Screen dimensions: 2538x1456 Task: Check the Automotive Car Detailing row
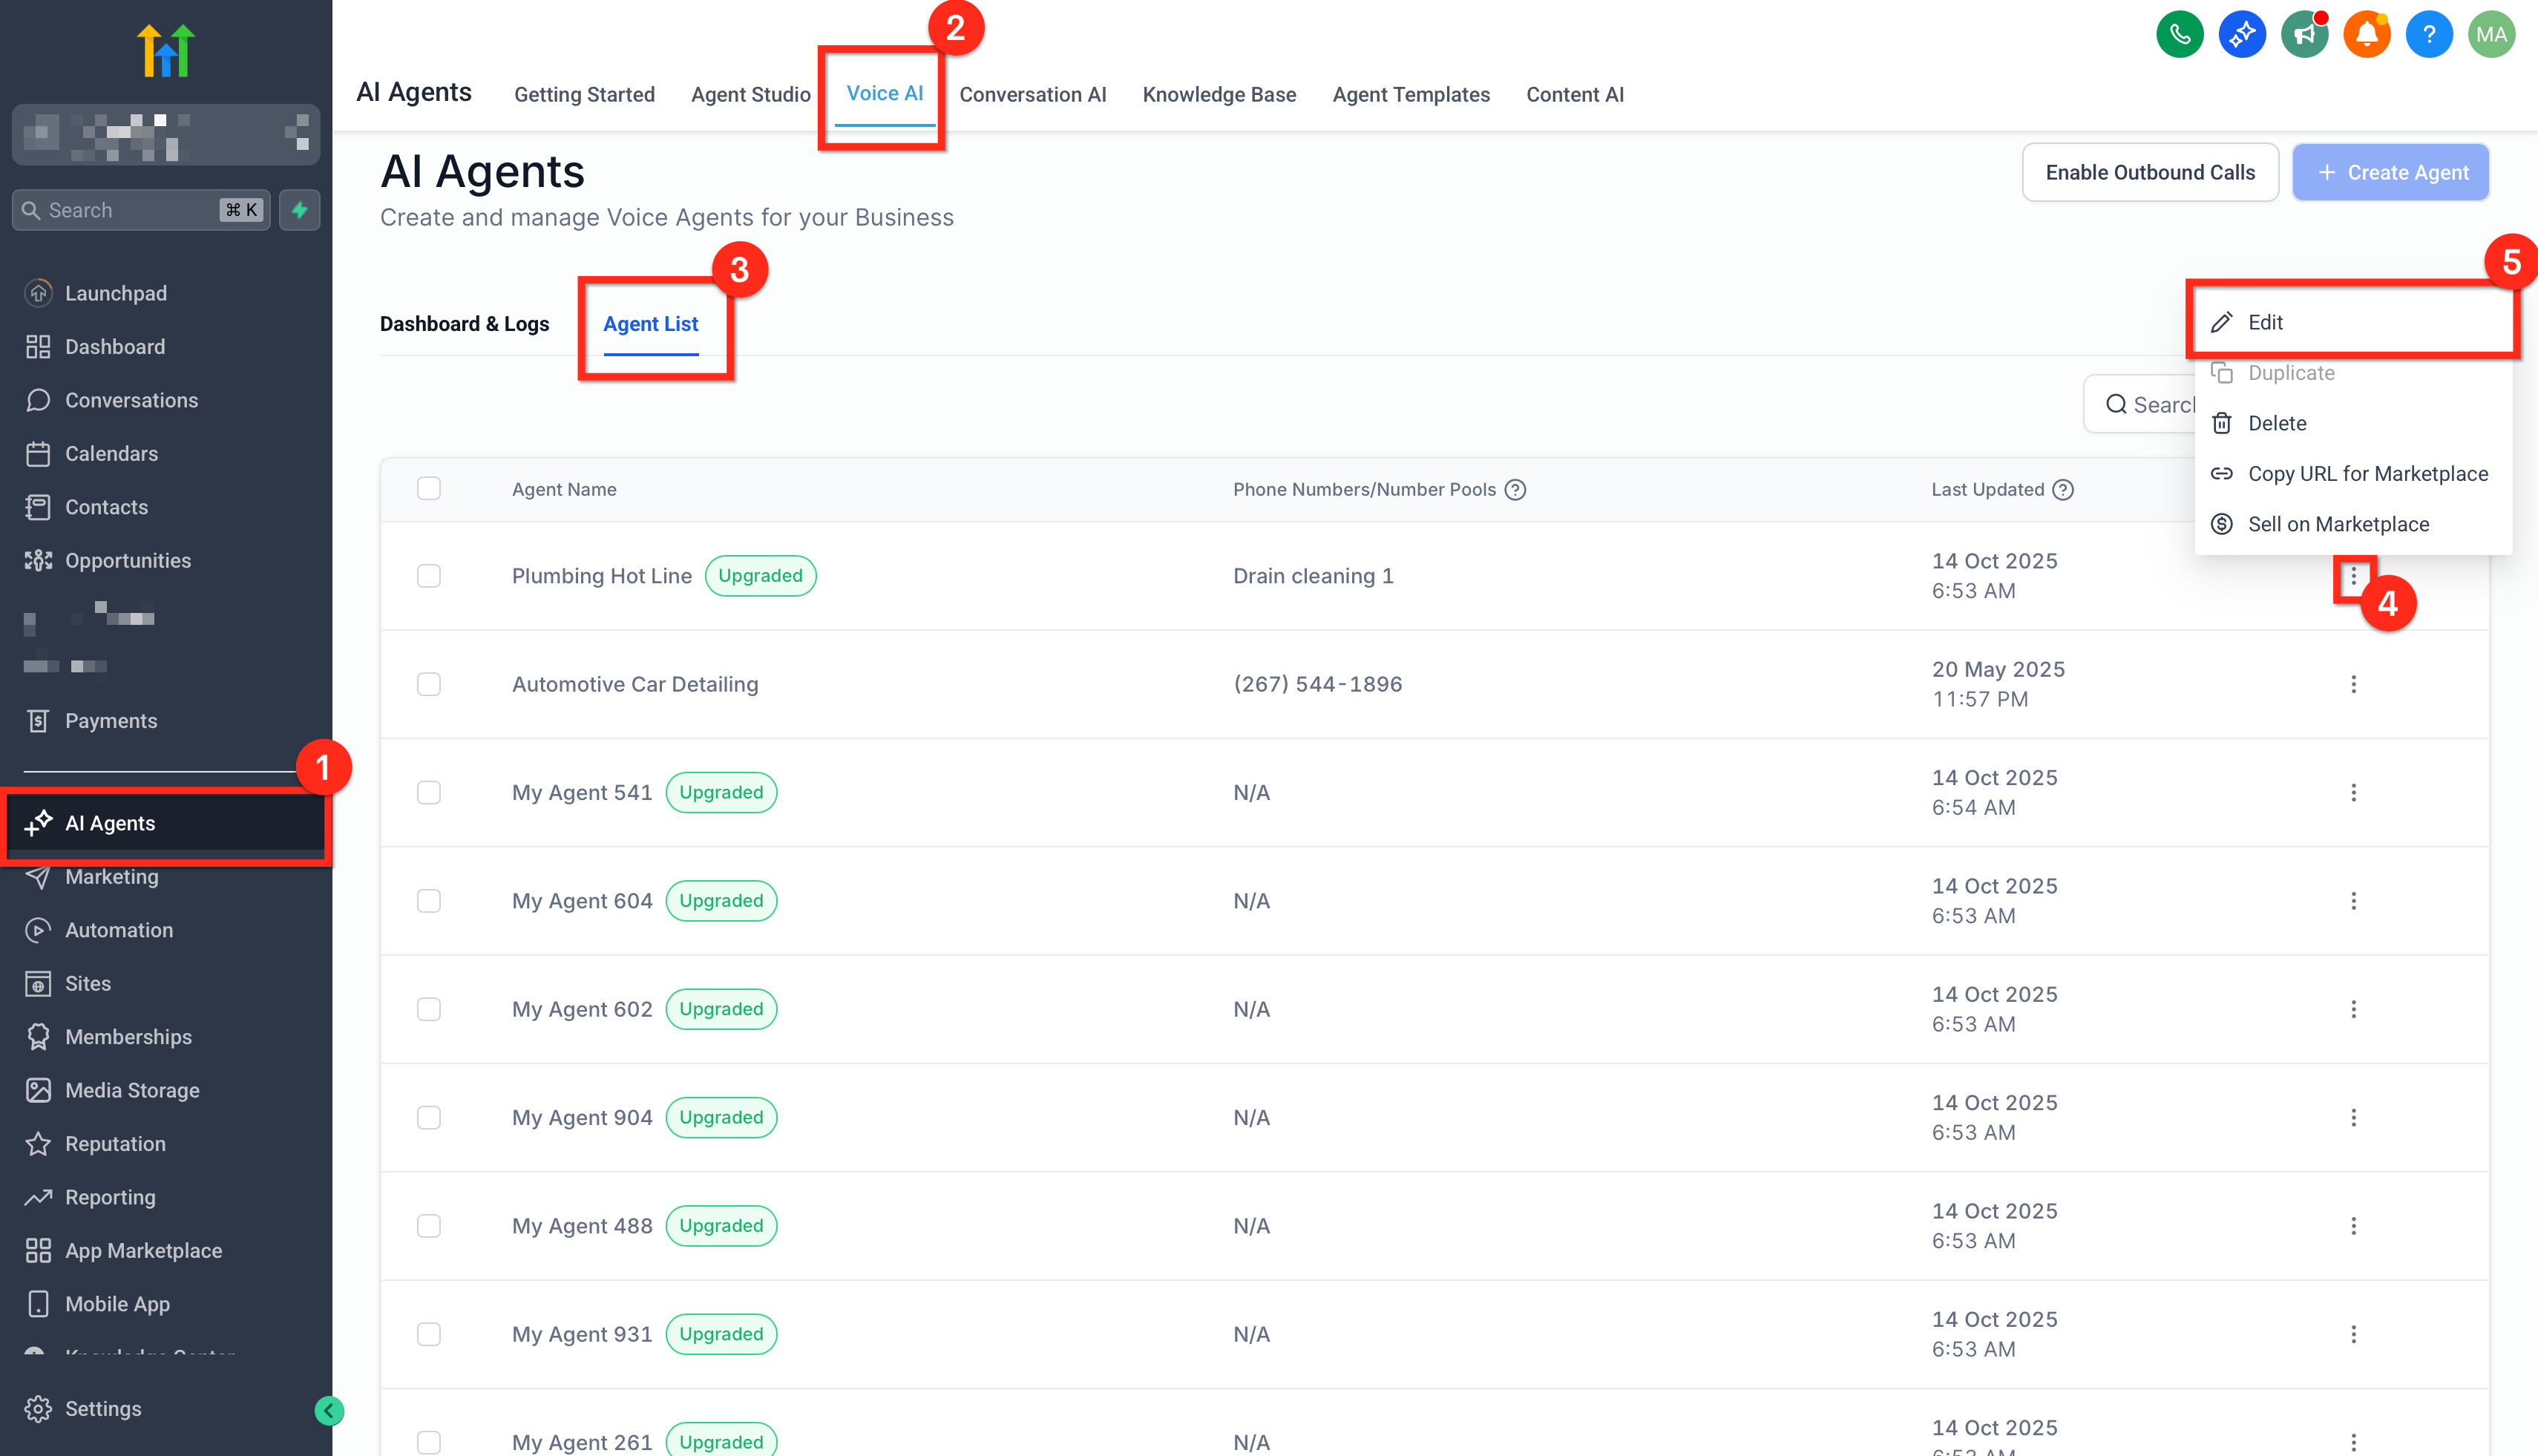[429, 684]
